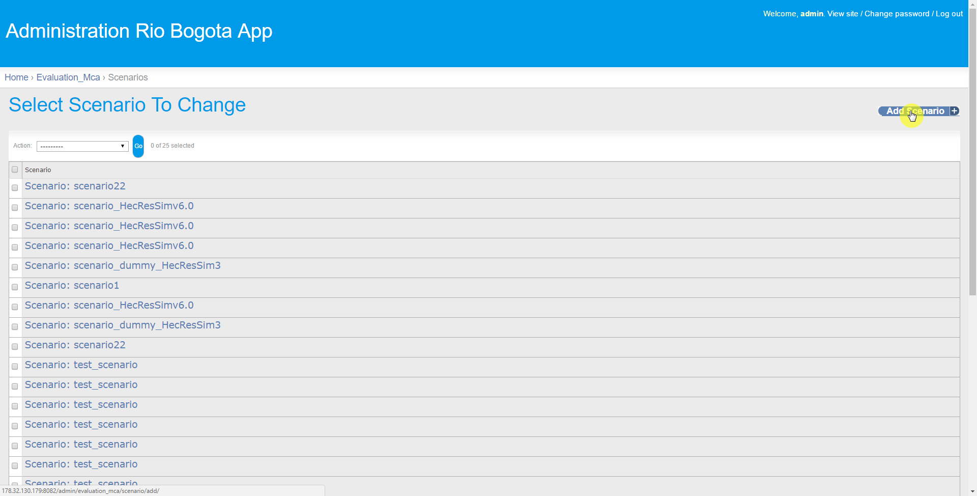The height and width of the screenshot is (496, 977).
Task: Click the plus icon on Add Scenario
Action: point(954,111)
